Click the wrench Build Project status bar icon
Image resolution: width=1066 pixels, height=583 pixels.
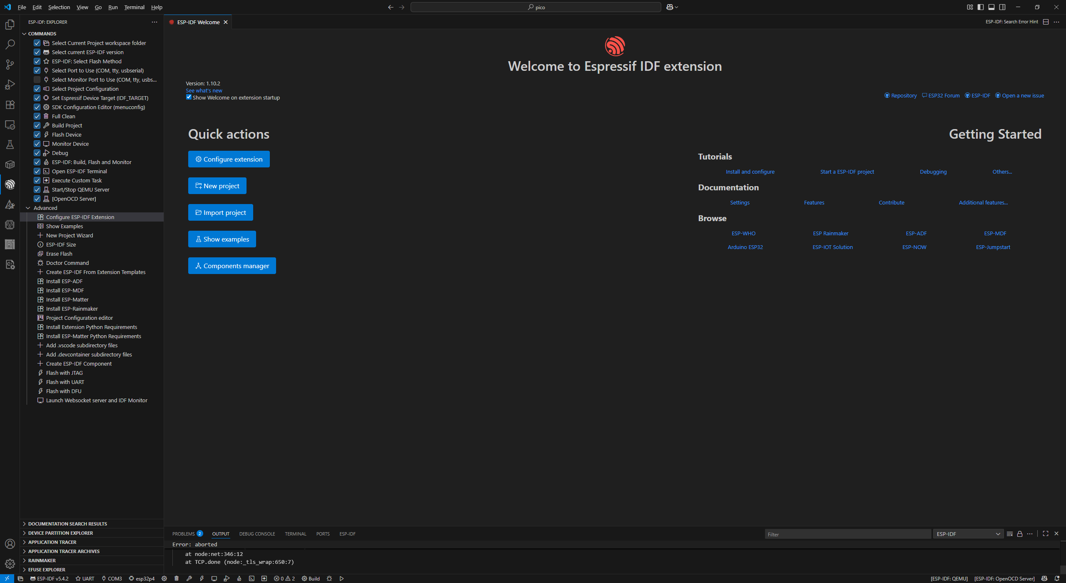pos(189,578)
